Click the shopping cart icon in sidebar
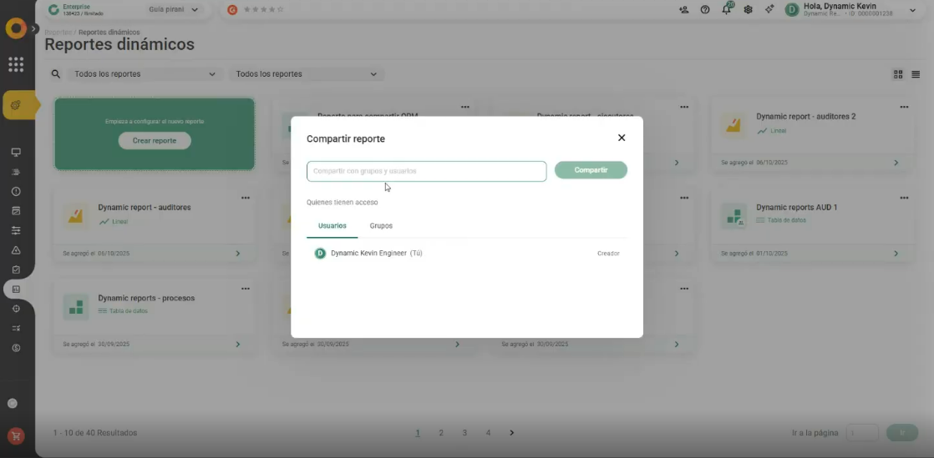 16,435
